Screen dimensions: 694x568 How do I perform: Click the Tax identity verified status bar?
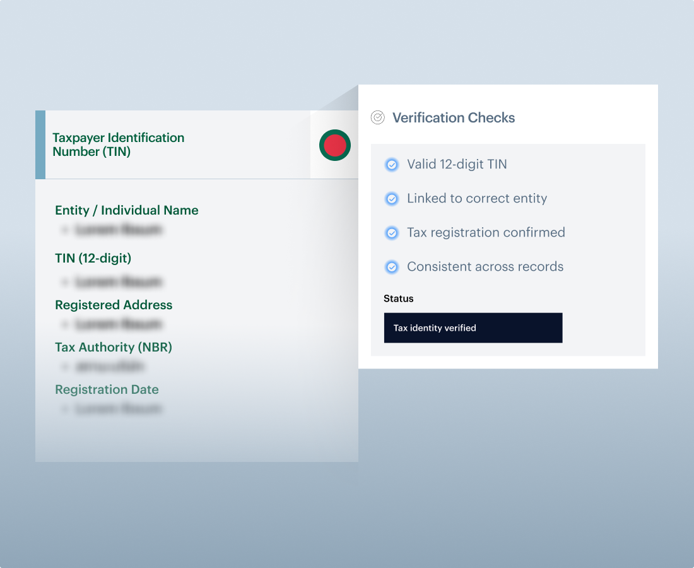coord(473,328)
